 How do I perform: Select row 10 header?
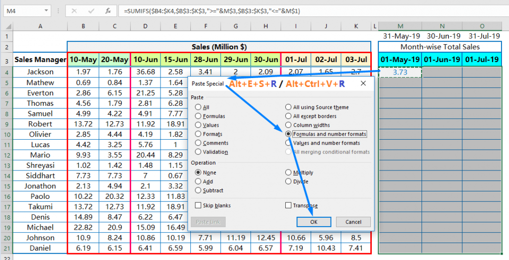[x=6, y=135]
